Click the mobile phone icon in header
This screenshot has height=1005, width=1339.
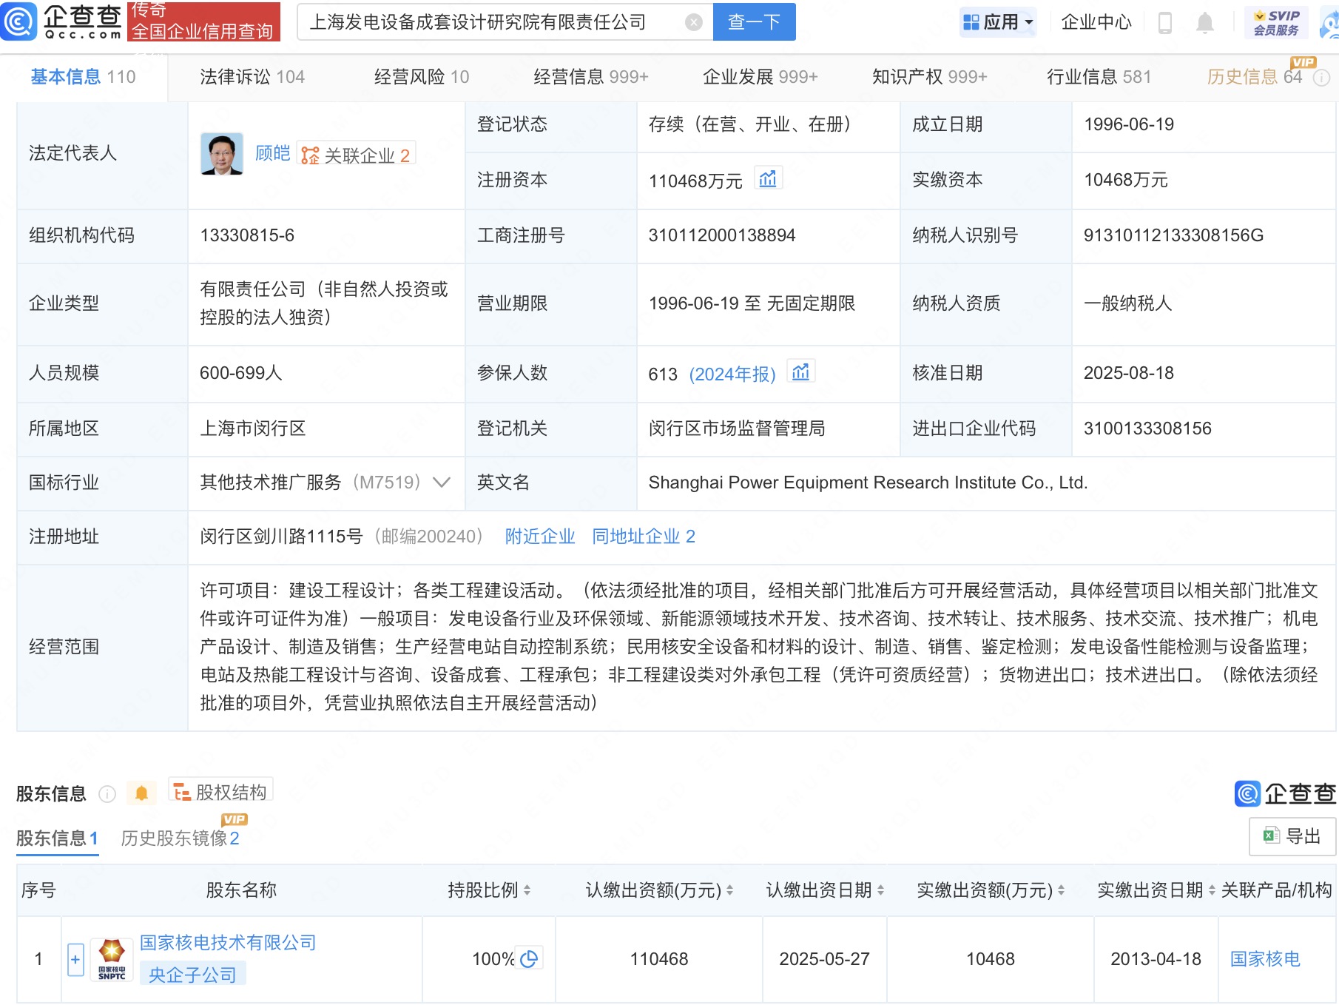pos(1164,23)
